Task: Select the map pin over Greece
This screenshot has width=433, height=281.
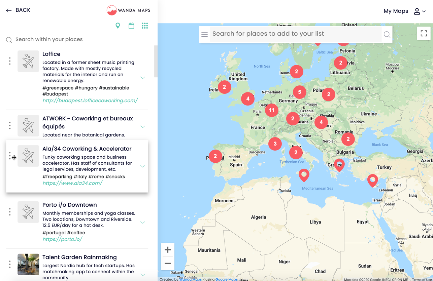Action: pyautogui.click(x=339, y=165)
